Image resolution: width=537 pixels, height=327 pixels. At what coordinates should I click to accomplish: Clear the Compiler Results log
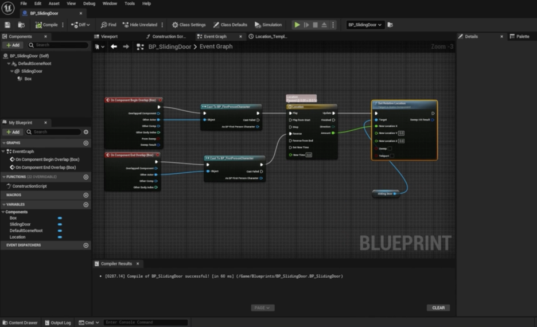point(438,308)
